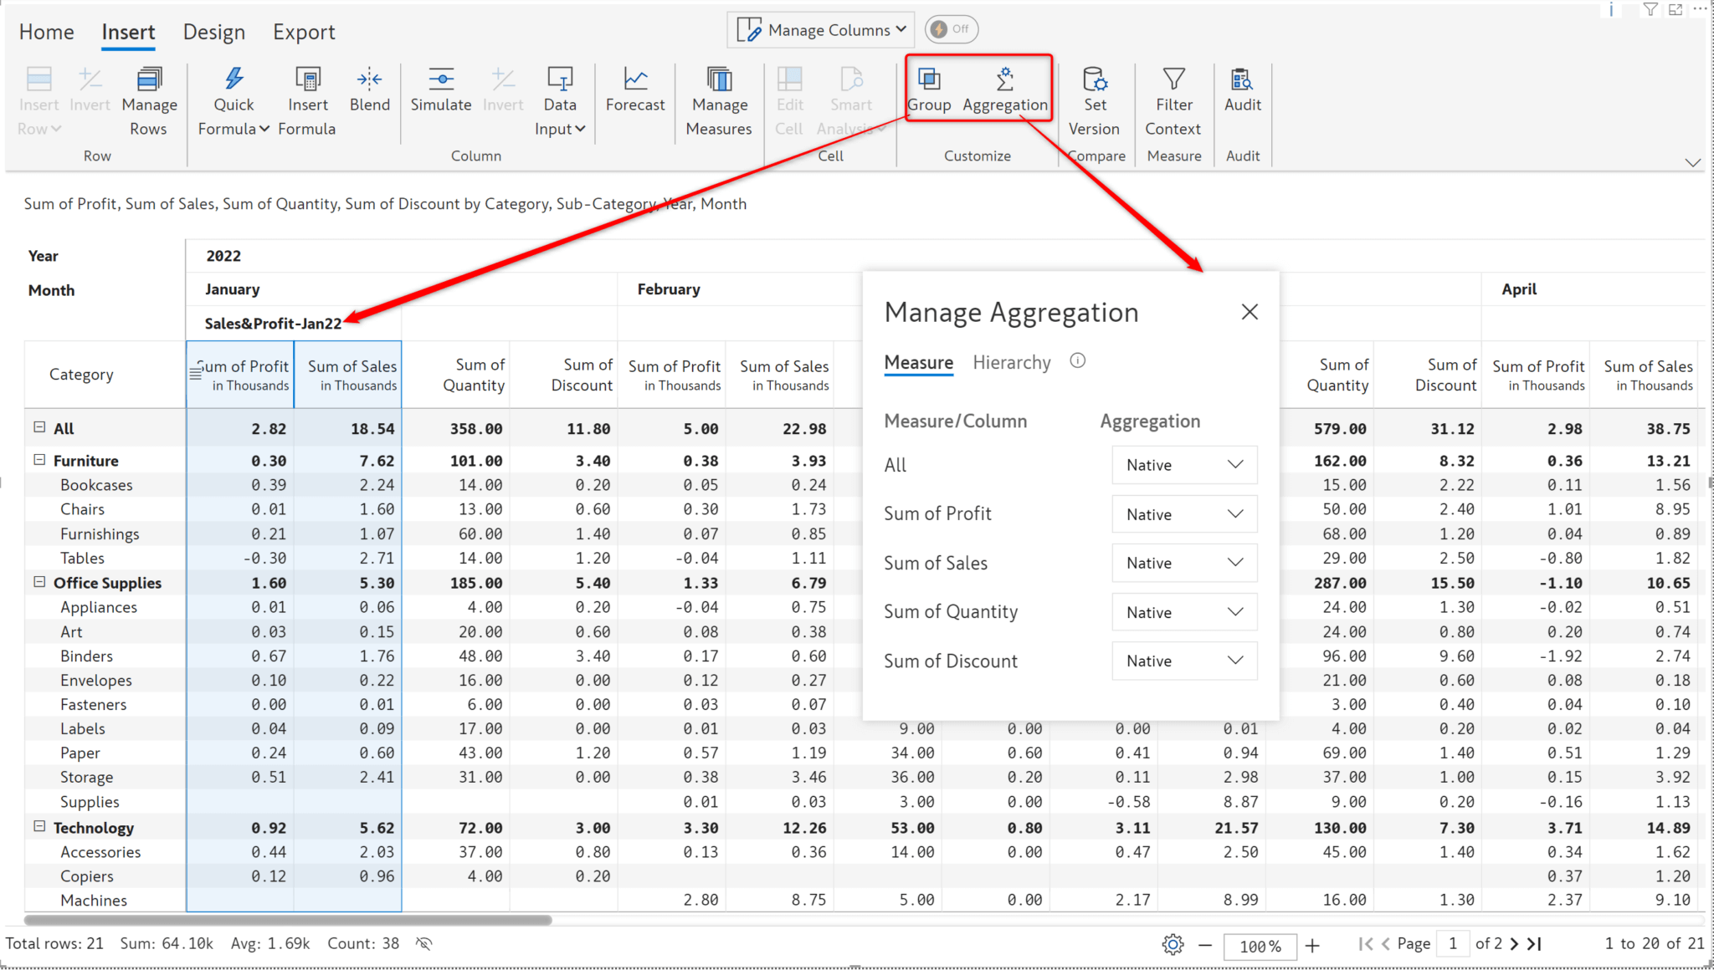Switch to Hierarchy tab in Manage Aggregation
The height and width of the screenshot is (970, 1714).
(1011, 362)
